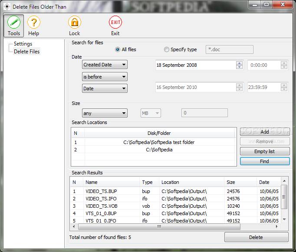Click the Location column header in results
The height and width of the screenshot is (252, 296).
tap(191, 182)
